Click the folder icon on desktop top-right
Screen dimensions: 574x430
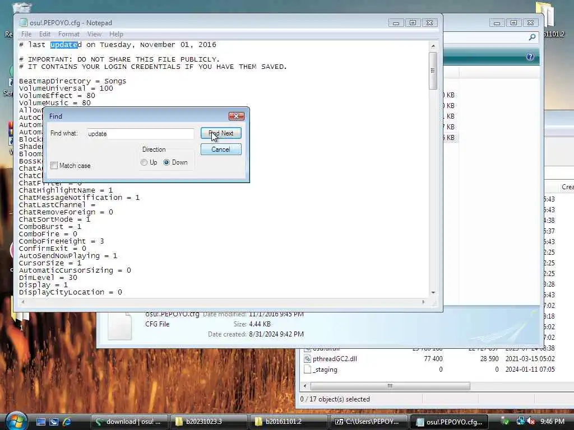click(545, 15)
